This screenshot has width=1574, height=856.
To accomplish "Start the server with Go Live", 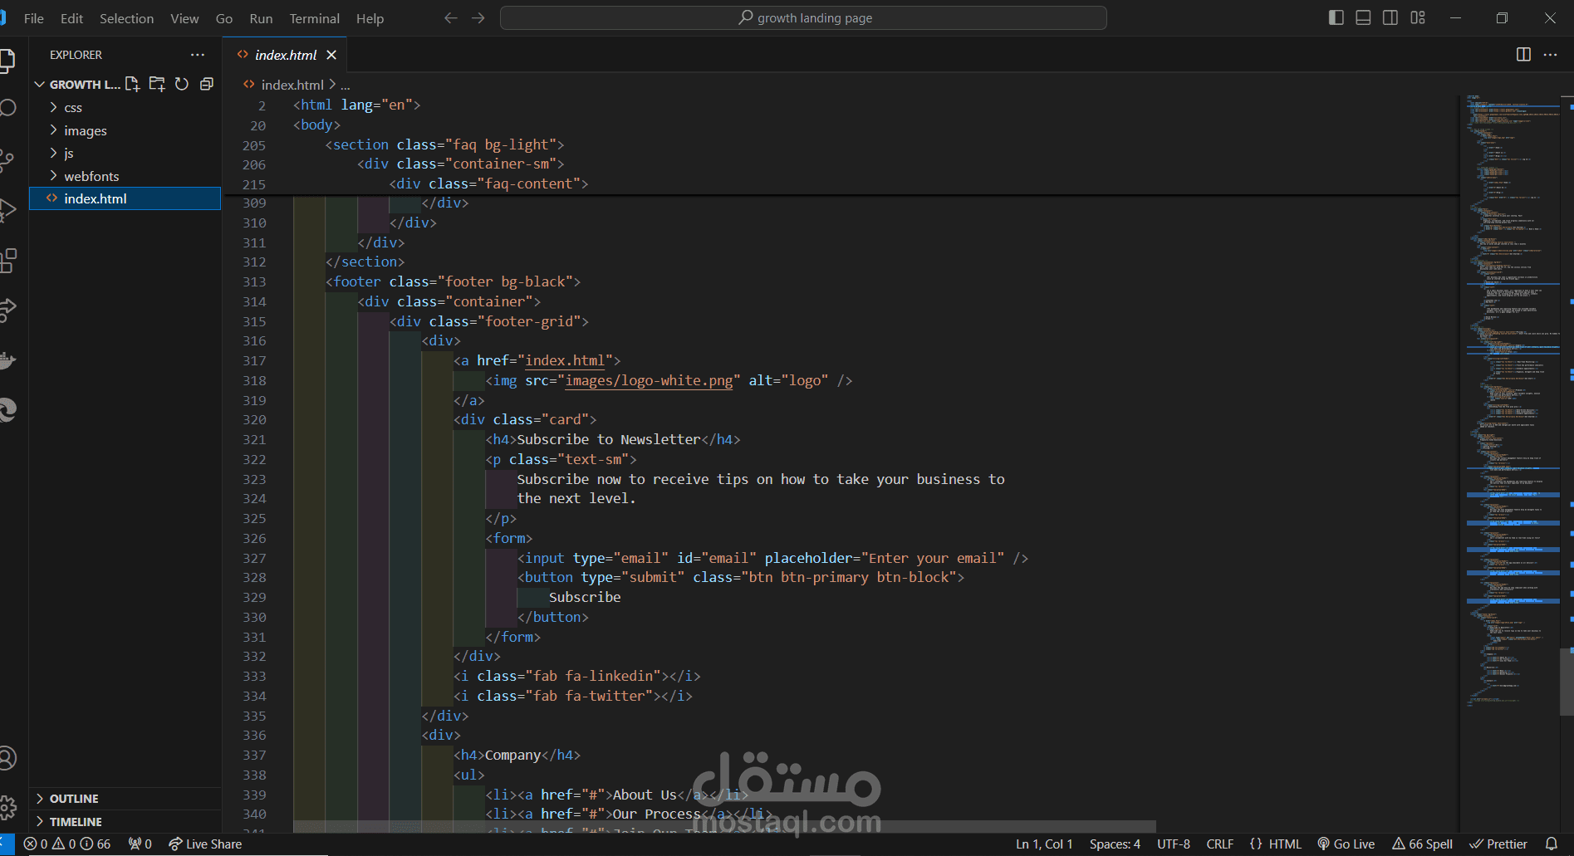I will (1346, 844).
